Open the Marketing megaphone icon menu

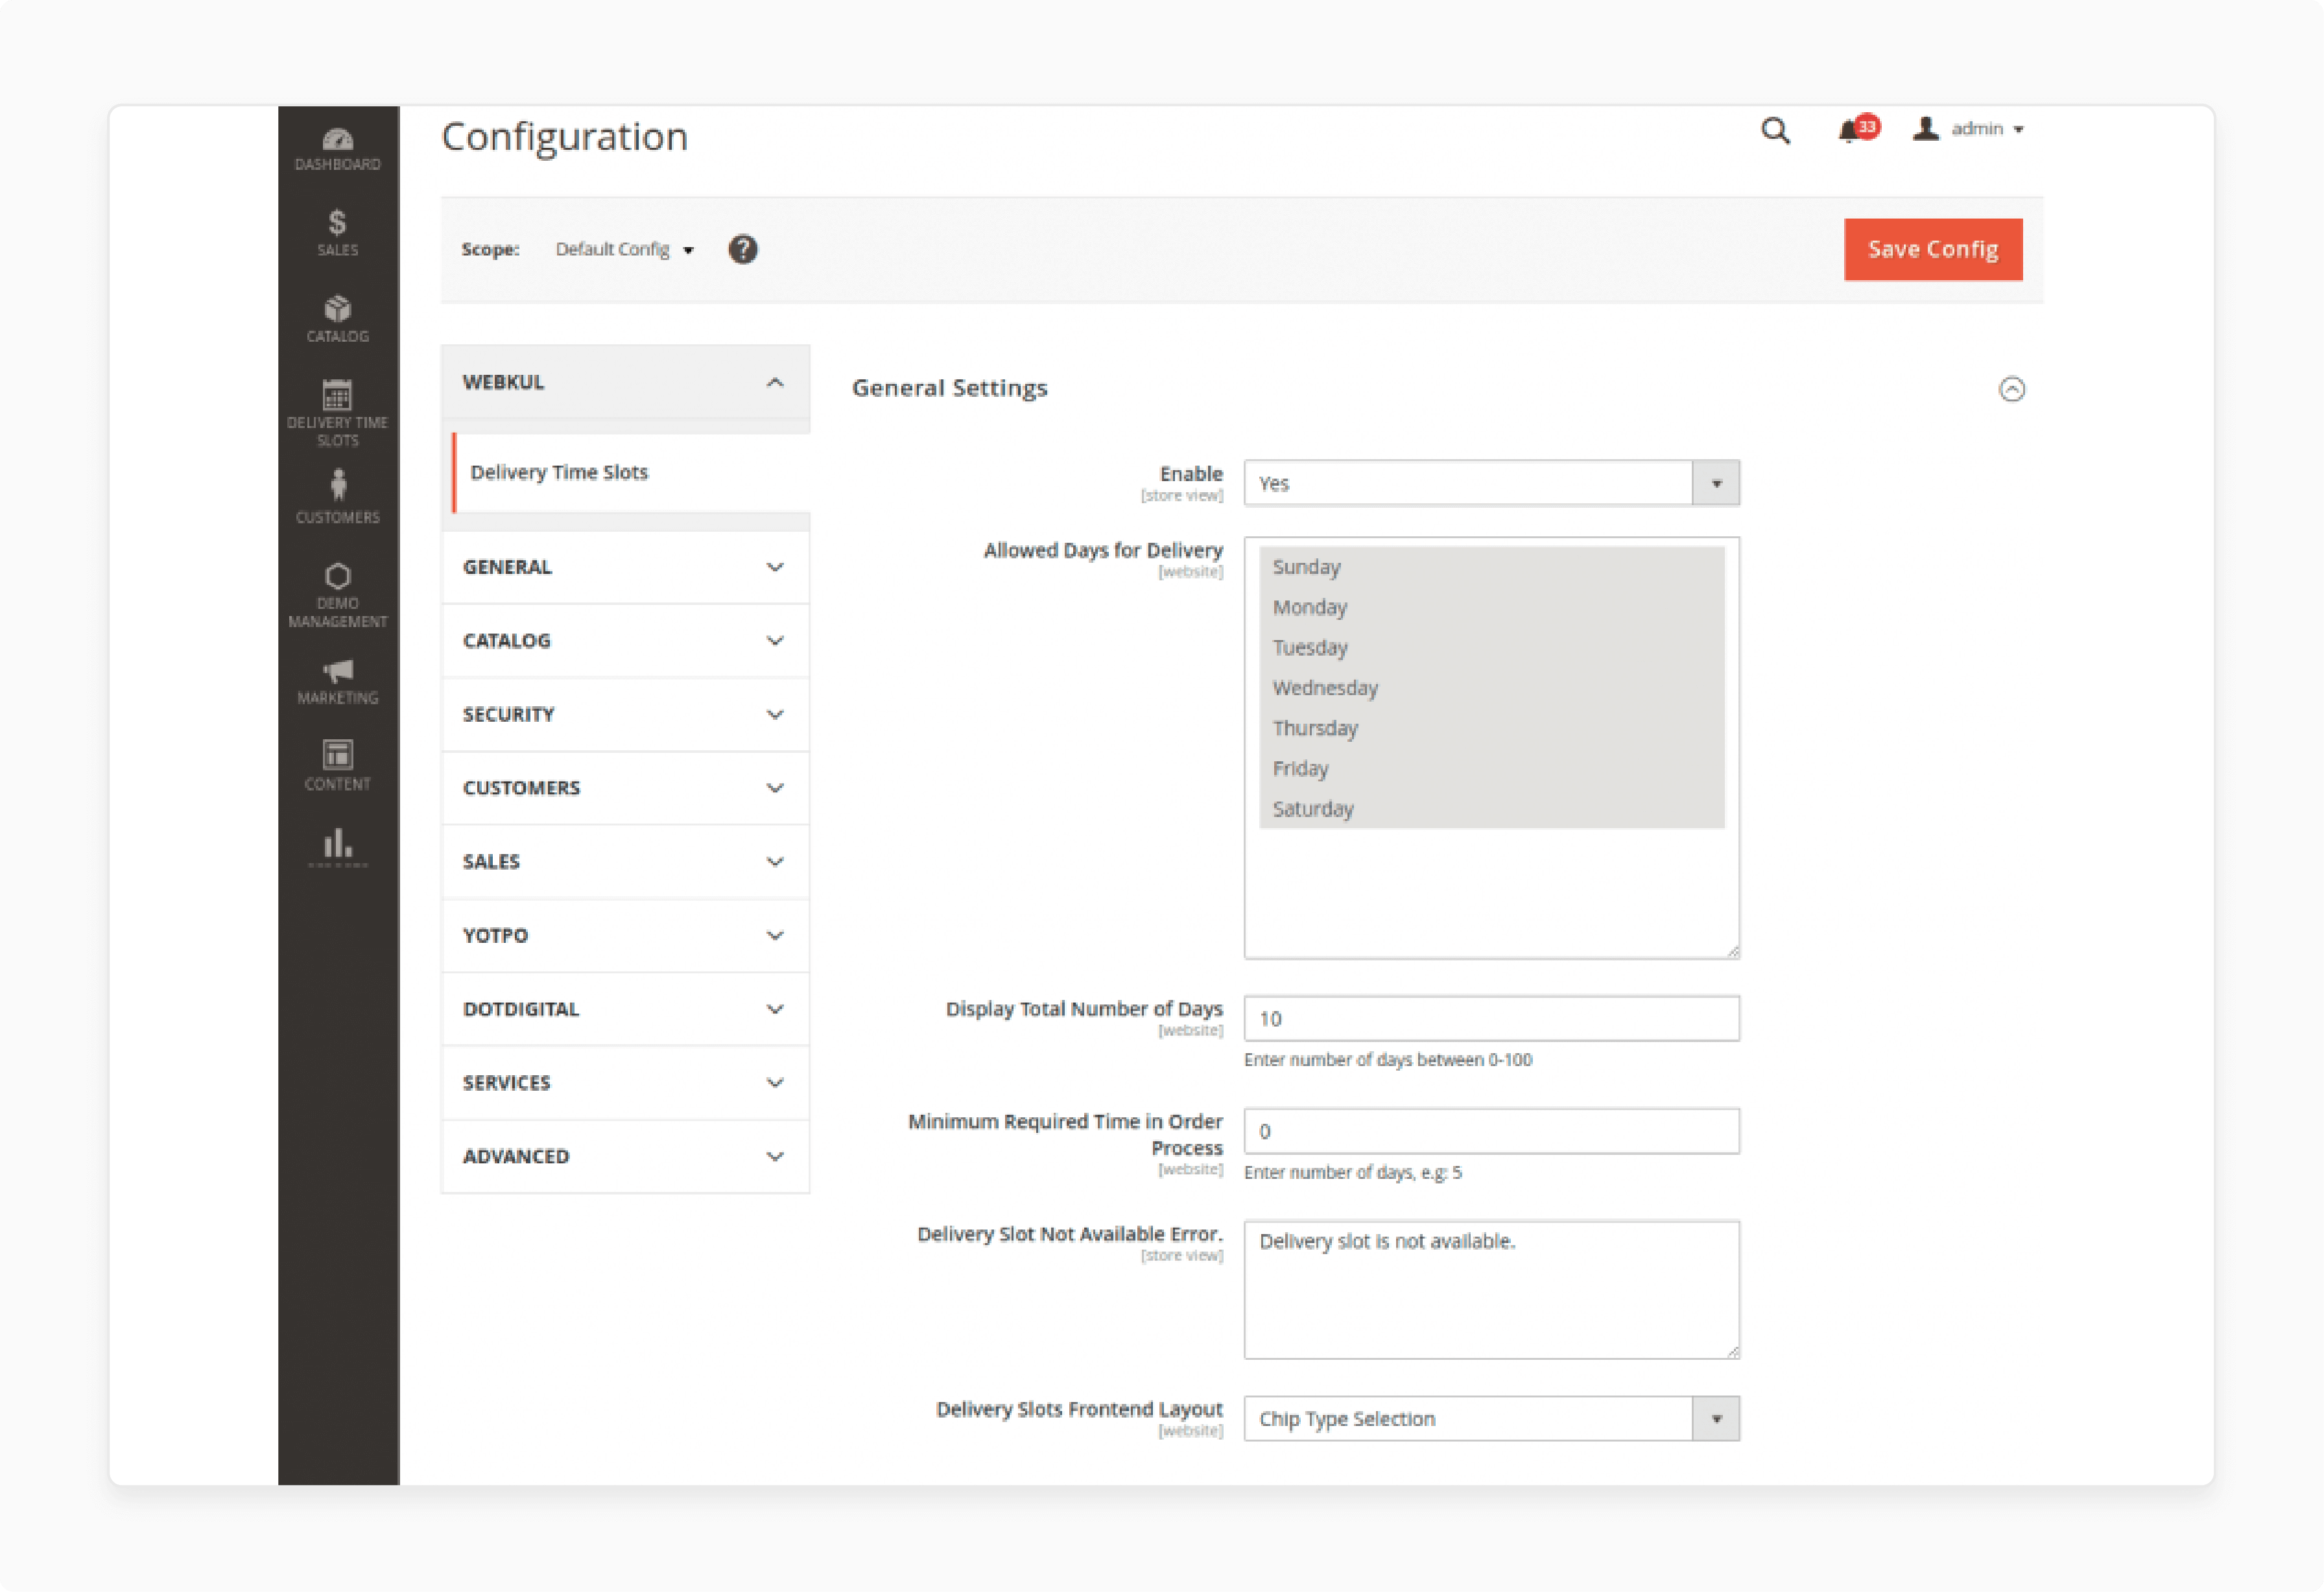pos(338,681)
